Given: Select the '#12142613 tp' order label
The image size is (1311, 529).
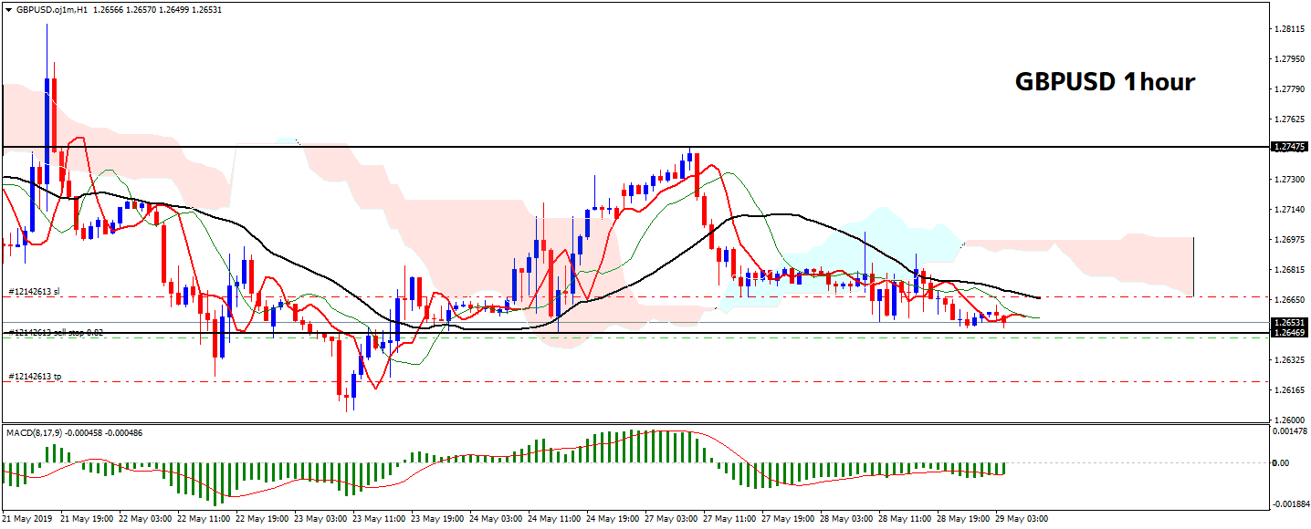Looking at the screenshot, I should tap(35, 376).
